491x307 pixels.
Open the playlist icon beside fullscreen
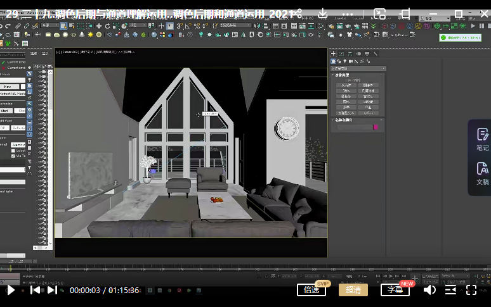click(450, 290)
